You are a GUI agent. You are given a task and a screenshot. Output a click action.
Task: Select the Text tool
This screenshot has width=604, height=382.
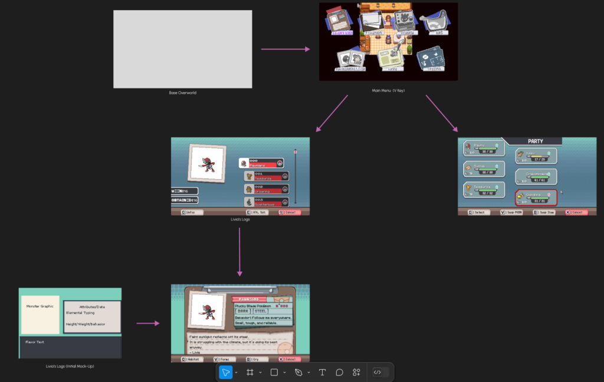(322, 373)
